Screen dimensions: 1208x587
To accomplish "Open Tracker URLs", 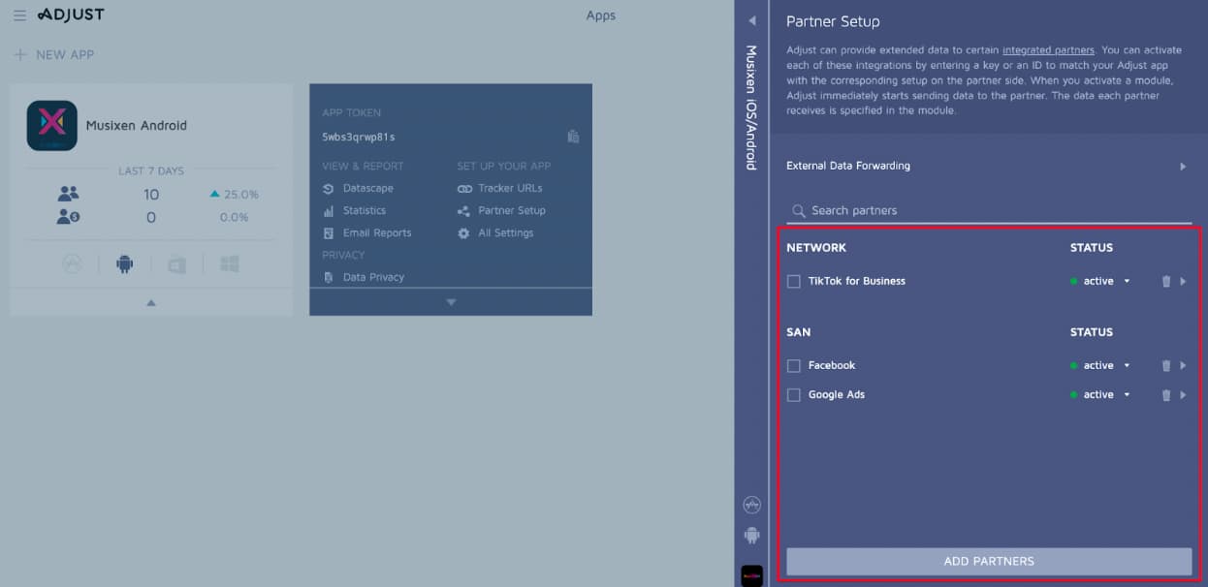I will click(x=510, y=188).
